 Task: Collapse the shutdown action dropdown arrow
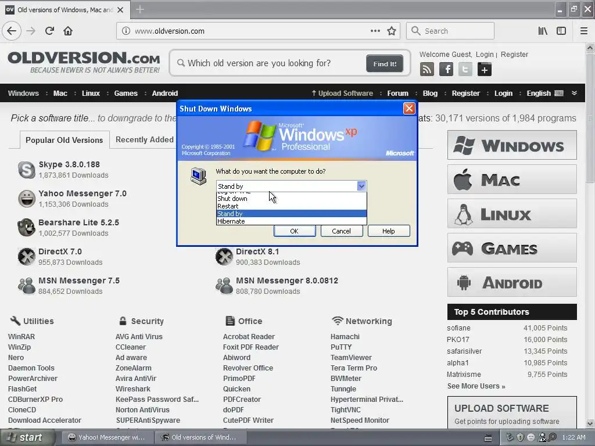[x=361, y=186]
